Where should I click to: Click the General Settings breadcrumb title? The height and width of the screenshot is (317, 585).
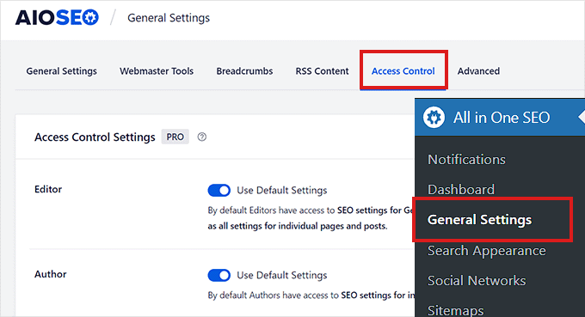coord(169,18)
